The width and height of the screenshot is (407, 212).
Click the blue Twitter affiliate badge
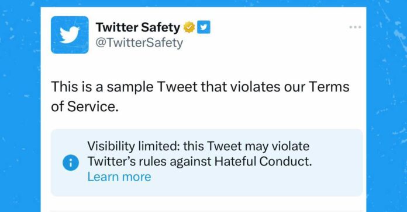point(203,27)
